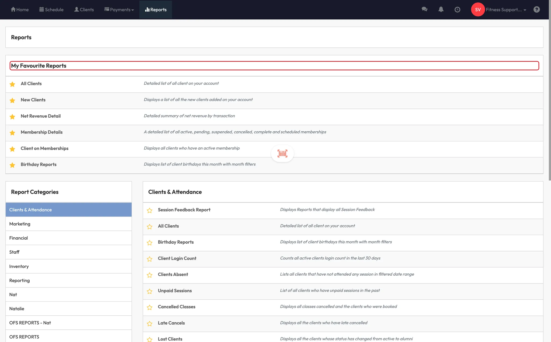Click the Schedule calendar icon

[x=41, y=9]
